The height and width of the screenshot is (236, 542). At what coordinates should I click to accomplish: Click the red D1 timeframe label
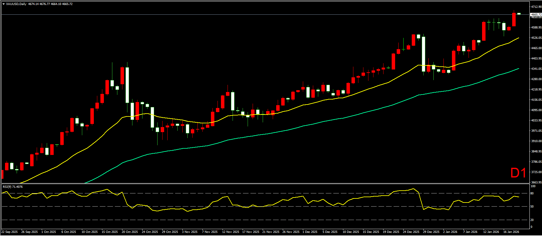pyautogui.click(x=518, y=173)
